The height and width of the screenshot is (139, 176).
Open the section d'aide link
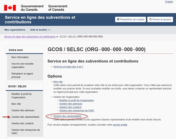point(120,125)
